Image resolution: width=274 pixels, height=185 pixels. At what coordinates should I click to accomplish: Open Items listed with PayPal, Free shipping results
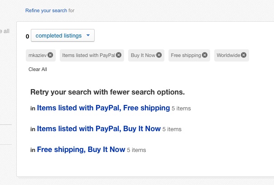(x=103, y=108)
